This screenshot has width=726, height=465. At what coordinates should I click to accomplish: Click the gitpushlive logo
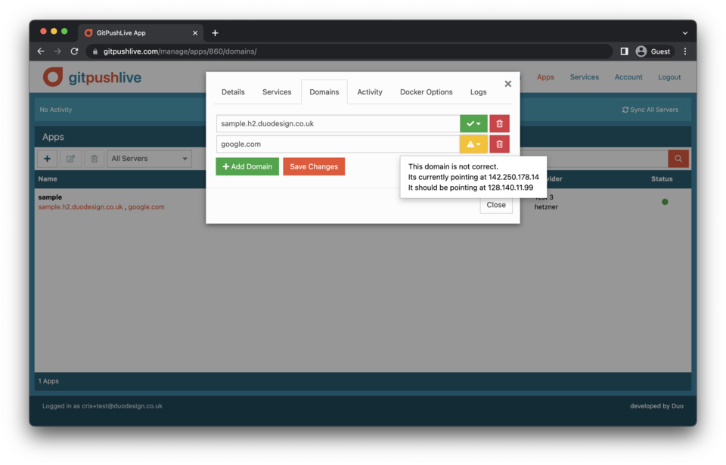(92, 77)
